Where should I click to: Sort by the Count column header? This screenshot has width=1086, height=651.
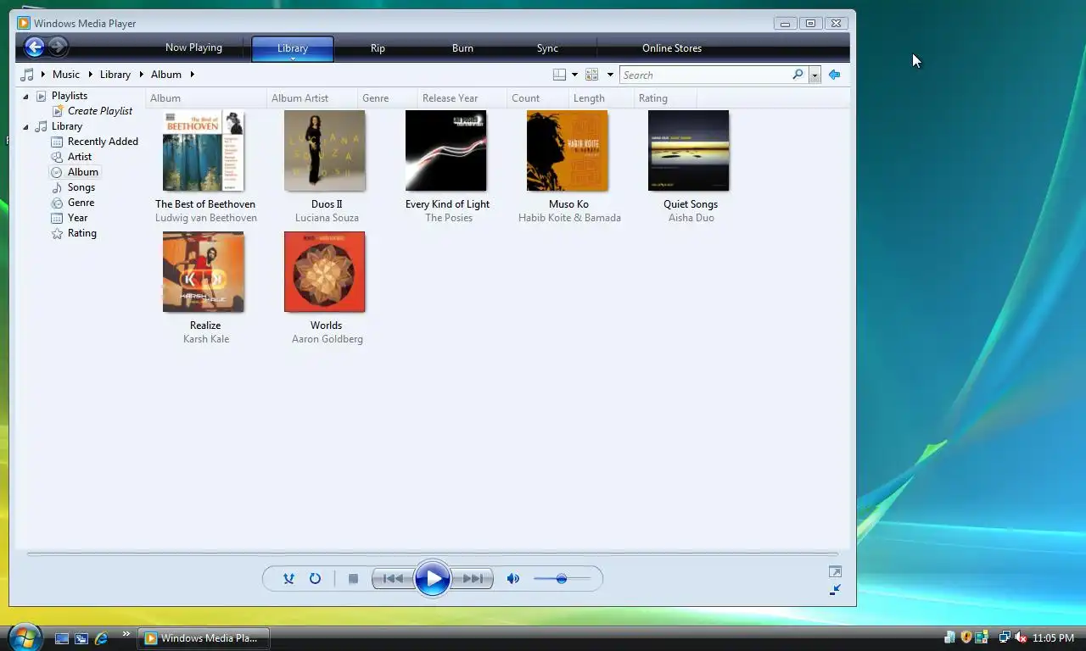coord(538,98)
